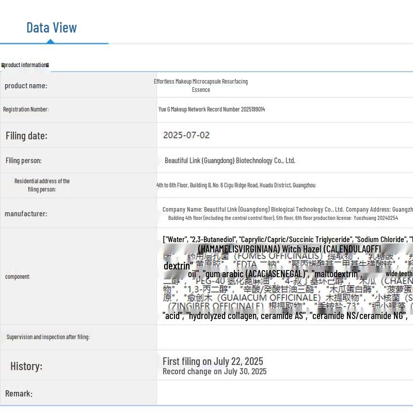The width and height of the screenshot is (413, 413).
Task: Click the small icon before product information
Action: [x=3, y=65]
